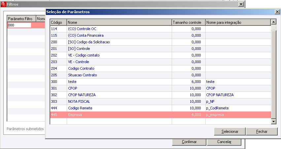Click the Fechar button
Viewport: 281px width, 149px height.
coord(262,131)
